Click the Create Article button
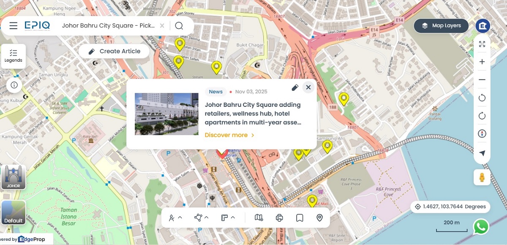Image resolution: width=507 pixels, height=245 pixels. [x=114, y=51]
